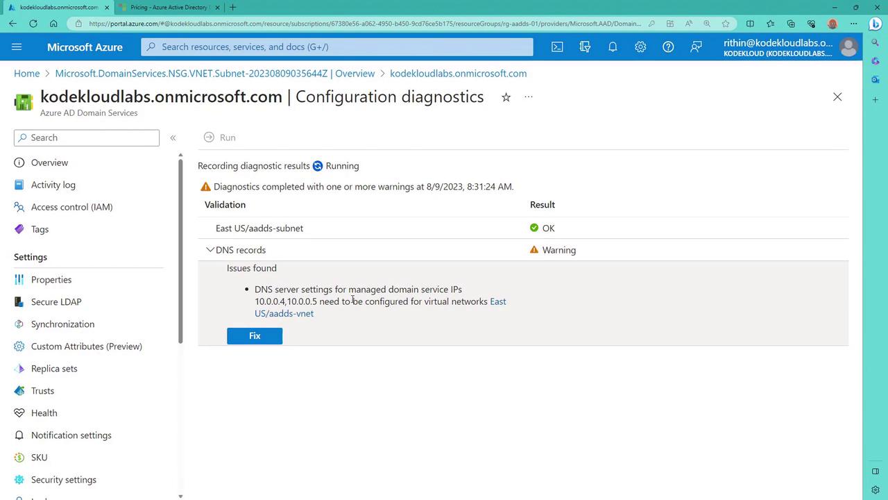Click the Home breadcrumb link
The width and height of the screenshot is (888, 500).
(27, 73)
